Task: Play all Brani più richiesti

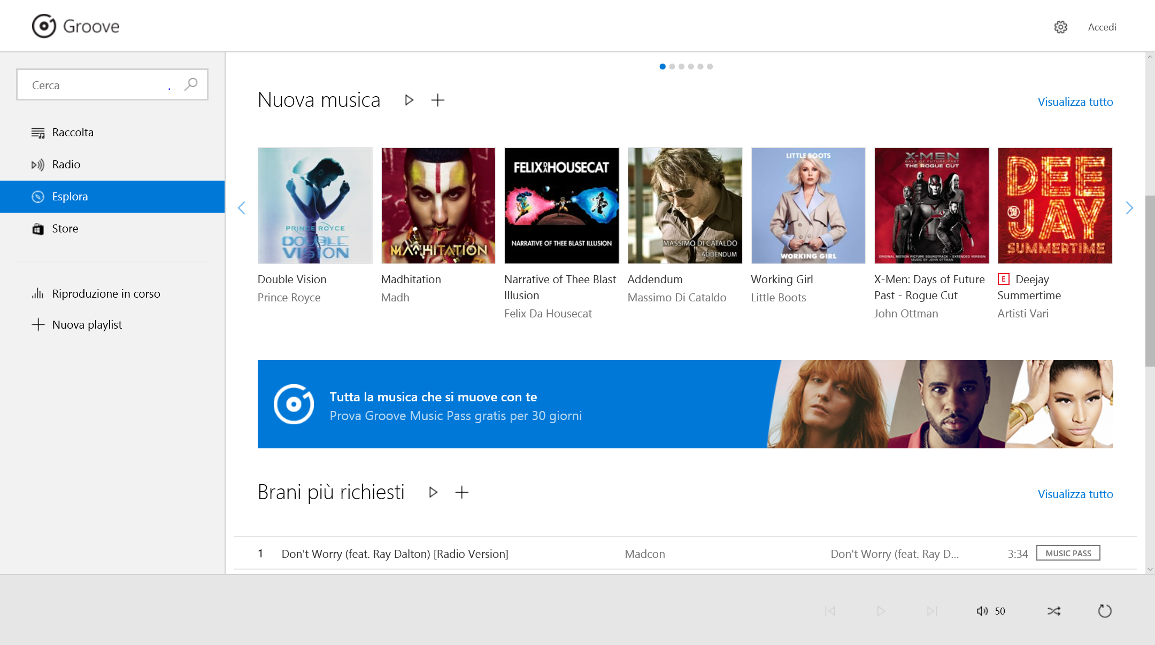Action: click(x=433, y=492)
